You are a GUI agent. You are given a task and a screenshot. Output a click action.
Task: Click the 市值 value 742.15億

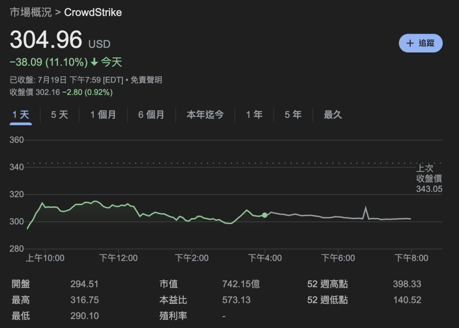[241, 284]
